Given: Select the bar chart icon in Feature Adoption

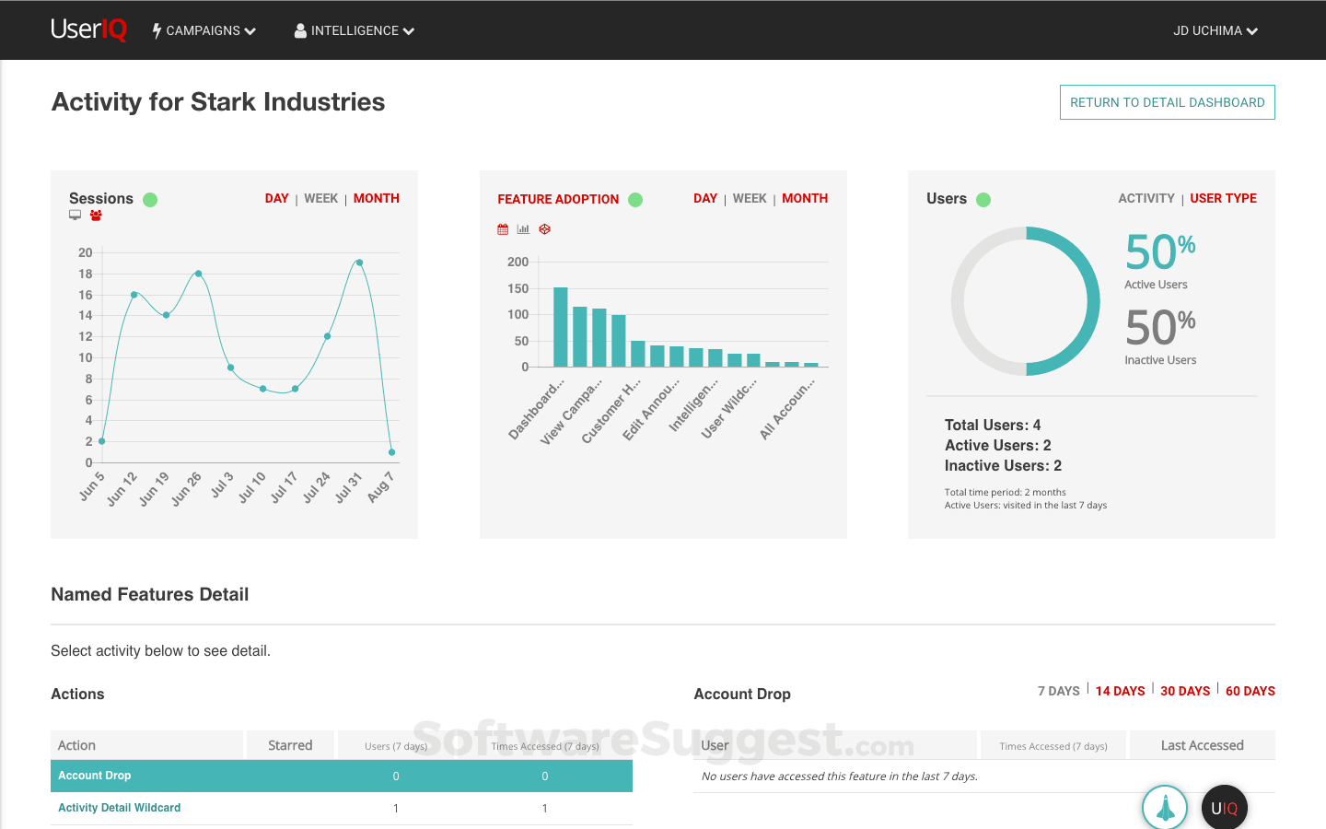Looking at the screenshot, I should click(x=523, y=228).
